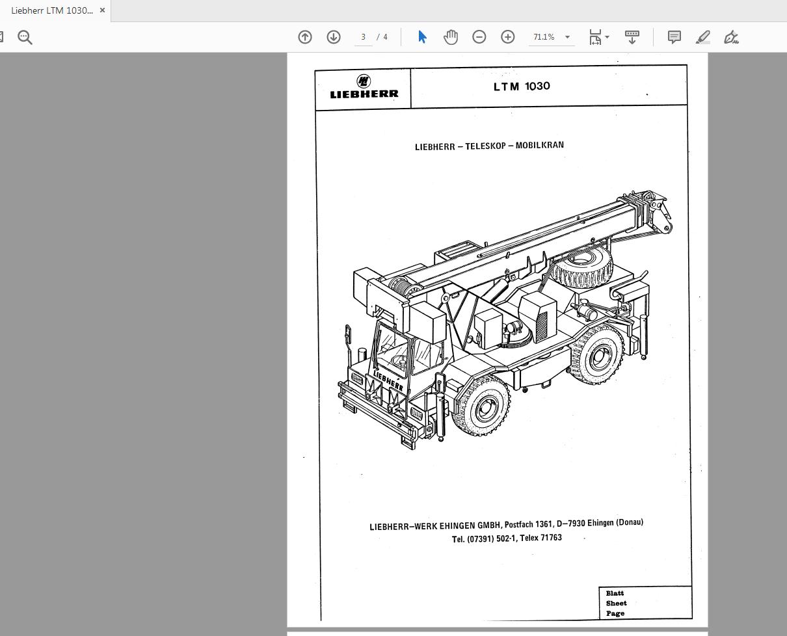Select the Liebherr LTM 1030 document tab

point(52,10)
